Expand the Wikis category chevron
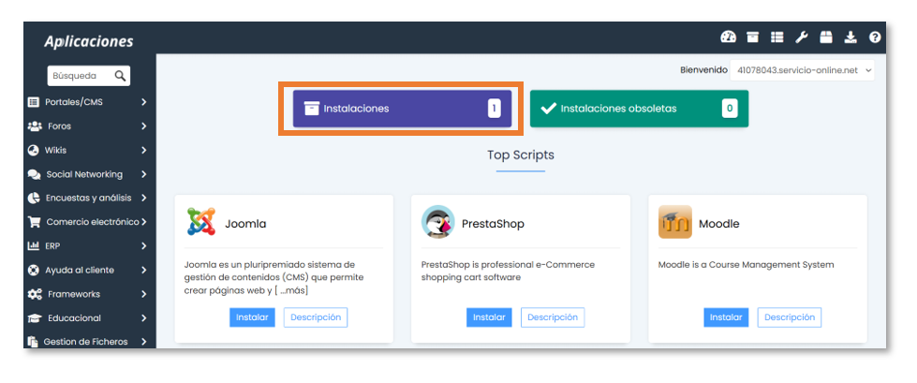The height and width of the screenshot is (383, 917). pyautogui.click(x=144, y=150)
